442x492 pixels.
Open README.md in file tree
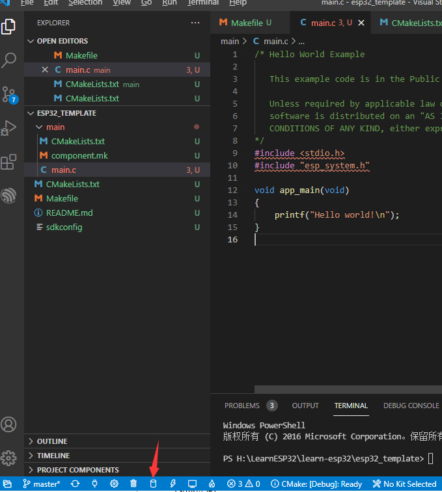[x=117, y=213]
